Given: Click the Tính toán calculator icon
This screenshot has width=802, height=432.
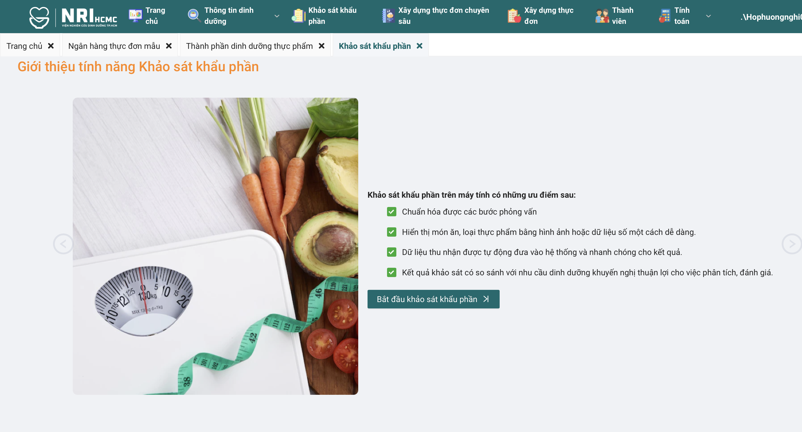Looking at the screenshot, I should tap(664, 15).
